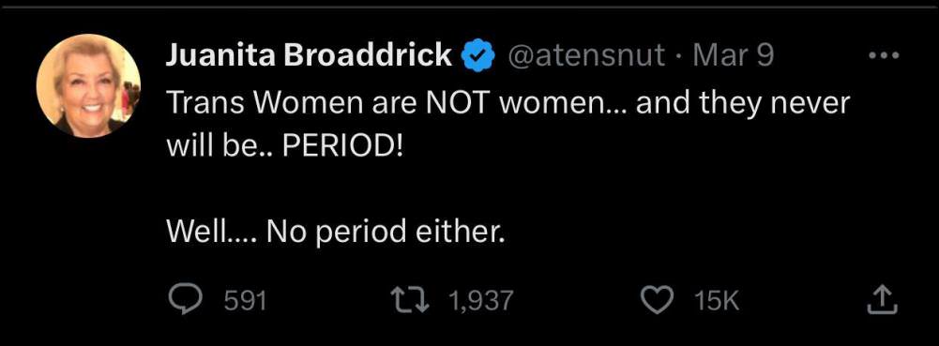Click the capitalized word NOT in the tweet
The image size is (939, 346).
click(459, 103)
